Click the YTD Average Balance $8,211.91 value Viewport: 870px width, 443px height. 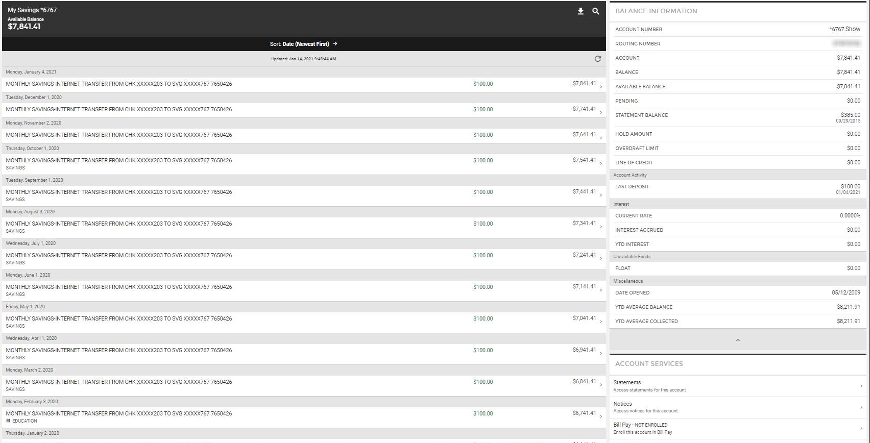point(849,307)
